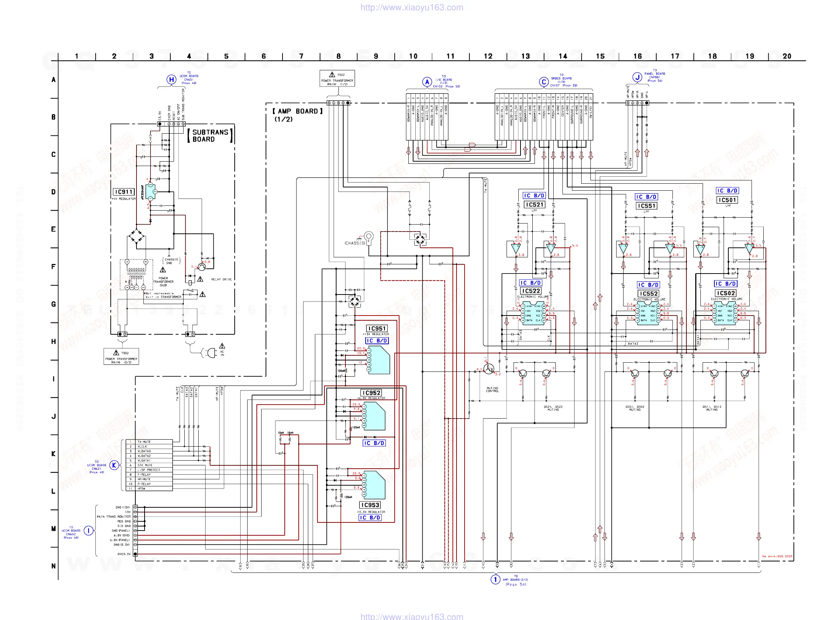Click the AC IN plug symbol

[x=211, y=353]
